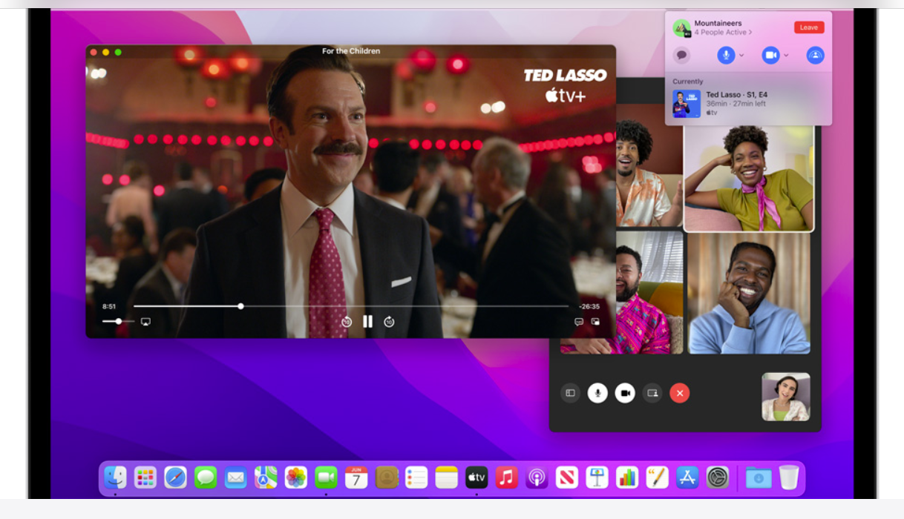Click the video progress scrubber handle
The image size is (904, 519).
coord(240,305)
